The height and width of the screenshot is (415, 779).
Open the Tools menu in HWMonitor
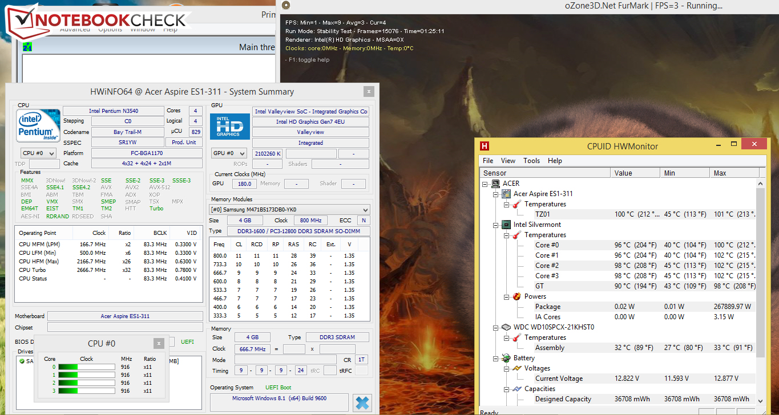[531, 161]
